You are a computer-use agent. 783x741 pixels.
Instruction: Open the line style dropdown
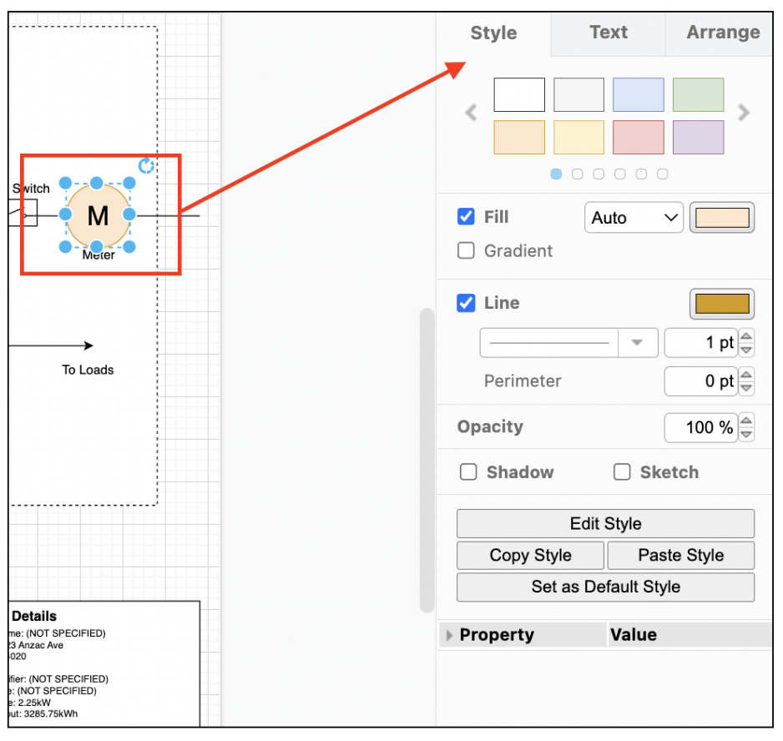pyautogui.click(x=638, y=342)
